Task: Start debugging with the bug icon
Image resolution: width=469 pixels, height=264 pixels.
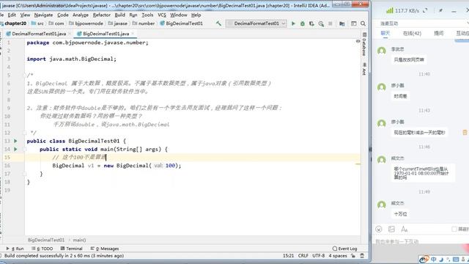Action: click(303, 23)
